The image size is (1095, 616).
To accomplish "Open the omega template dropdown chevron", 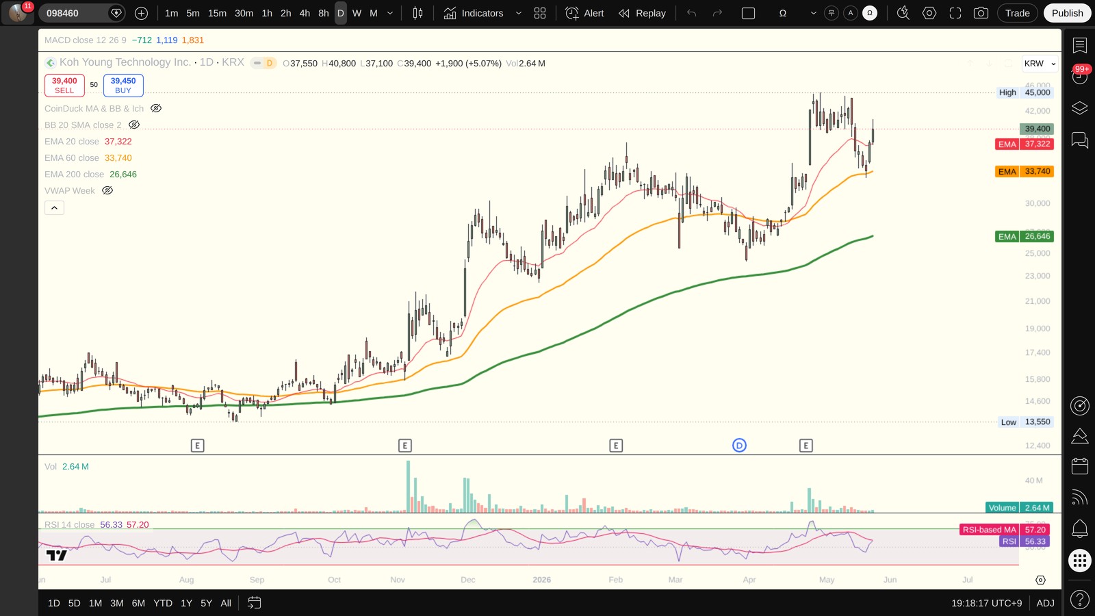I will (813, 13).
